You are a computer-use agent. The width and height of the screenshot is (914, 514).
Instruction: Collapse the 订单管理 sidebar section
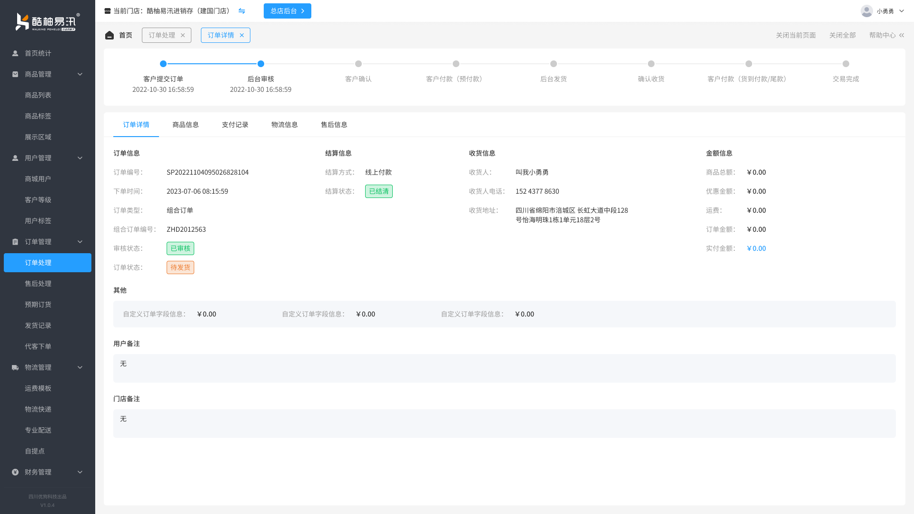click(80, 242)
